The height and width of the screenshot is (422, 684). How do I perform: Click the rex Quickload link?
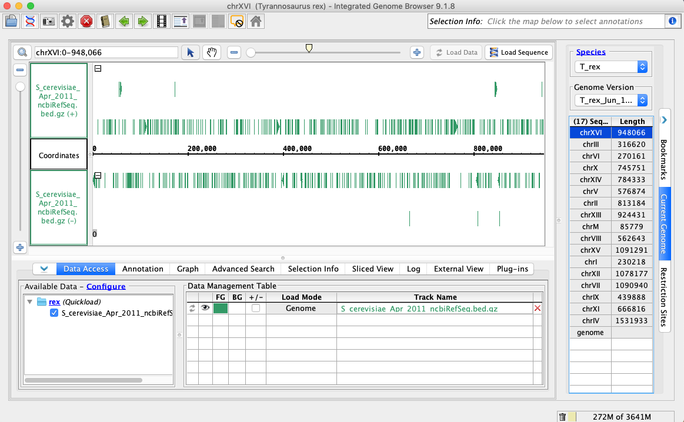(x=54, y=302)
